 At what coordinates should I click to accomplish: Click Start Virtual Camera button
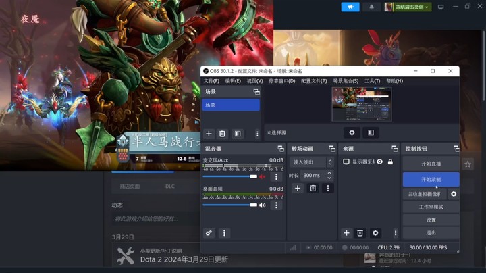(x=425, y=194)
